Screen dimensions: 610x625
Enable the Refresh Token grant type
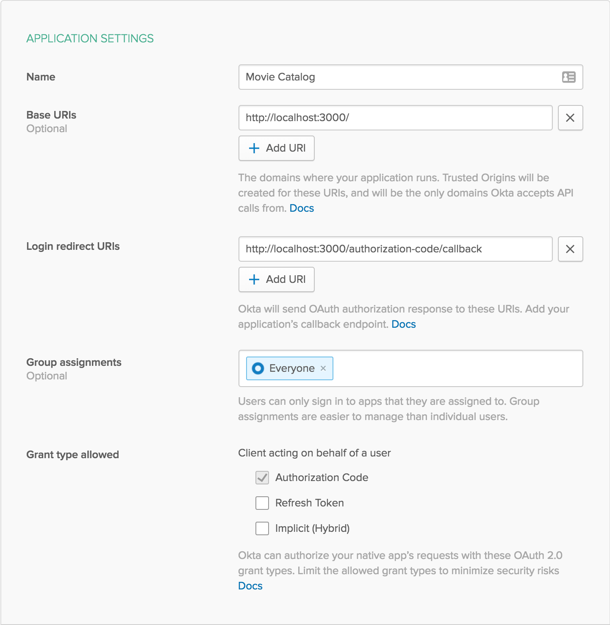(262, 503)
